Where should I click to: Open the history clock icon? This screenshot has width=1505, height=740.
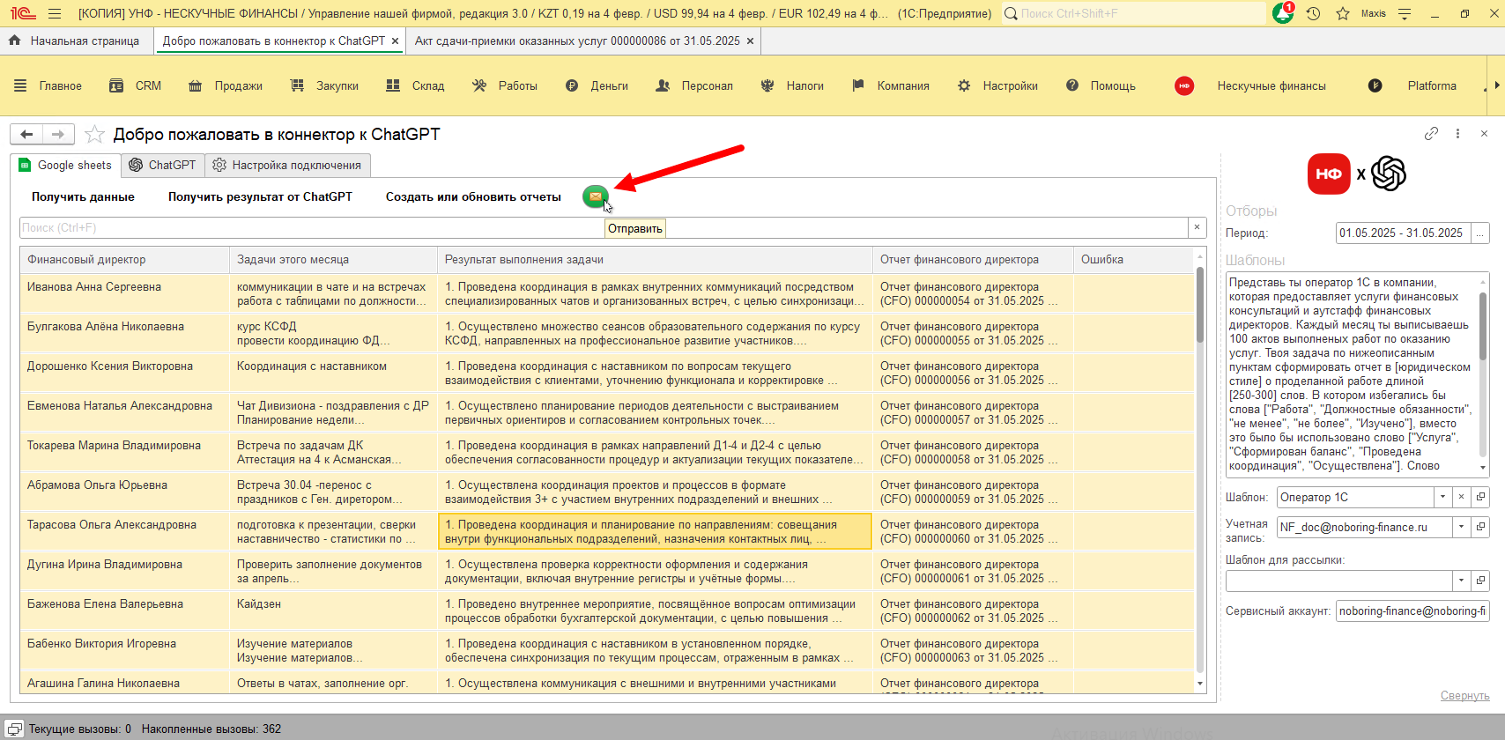click(x=1313, y=14)
